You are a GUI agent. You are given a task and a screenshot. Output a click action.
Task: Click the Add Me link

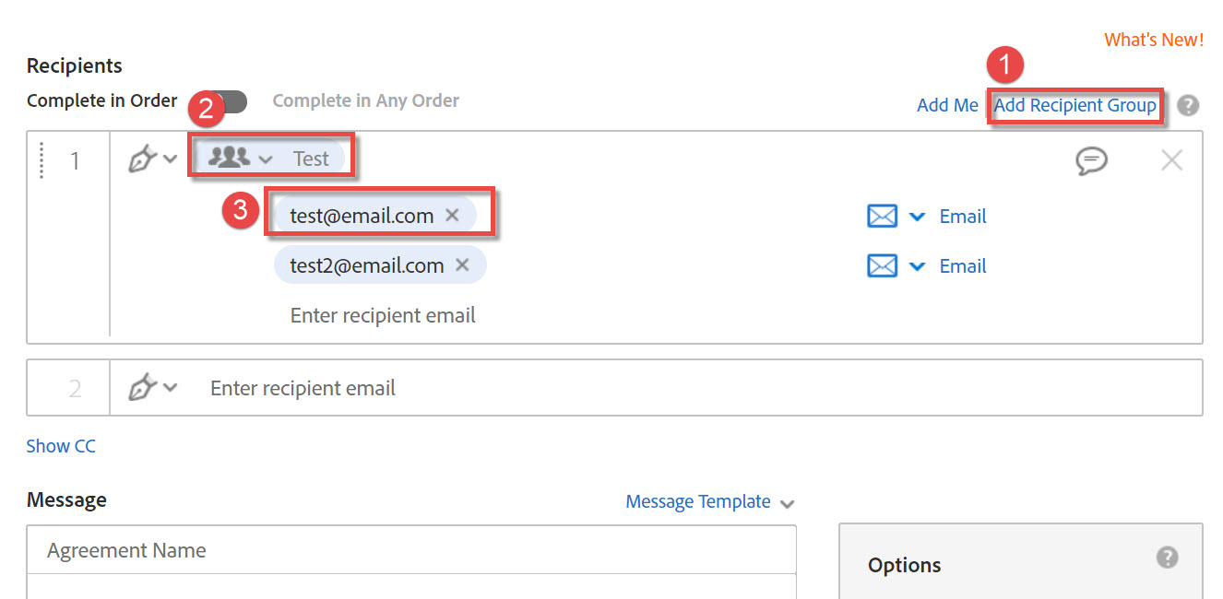click(947, 105)
